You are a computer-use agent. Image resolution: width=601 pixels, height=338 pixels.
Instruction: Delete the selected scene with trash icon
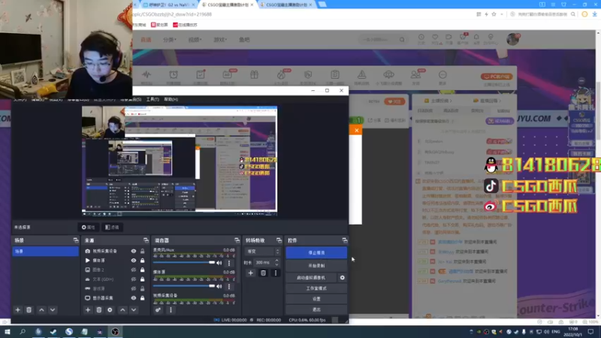(29, 309)
